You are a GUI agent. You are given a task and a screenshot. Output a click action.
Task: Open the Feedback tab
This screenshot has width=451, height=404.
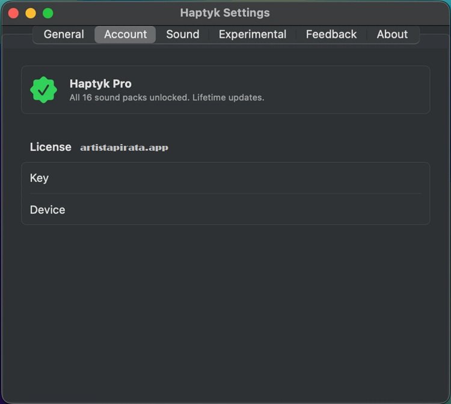[331, 34]
